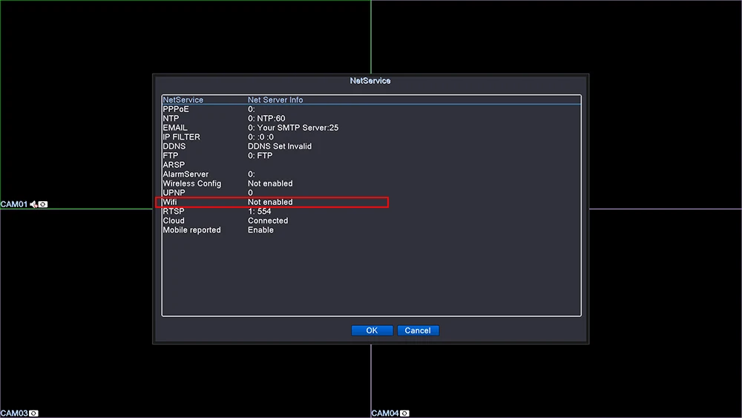Click the CAM03 channel label
742x418 pixels.
tap(14, 414)
